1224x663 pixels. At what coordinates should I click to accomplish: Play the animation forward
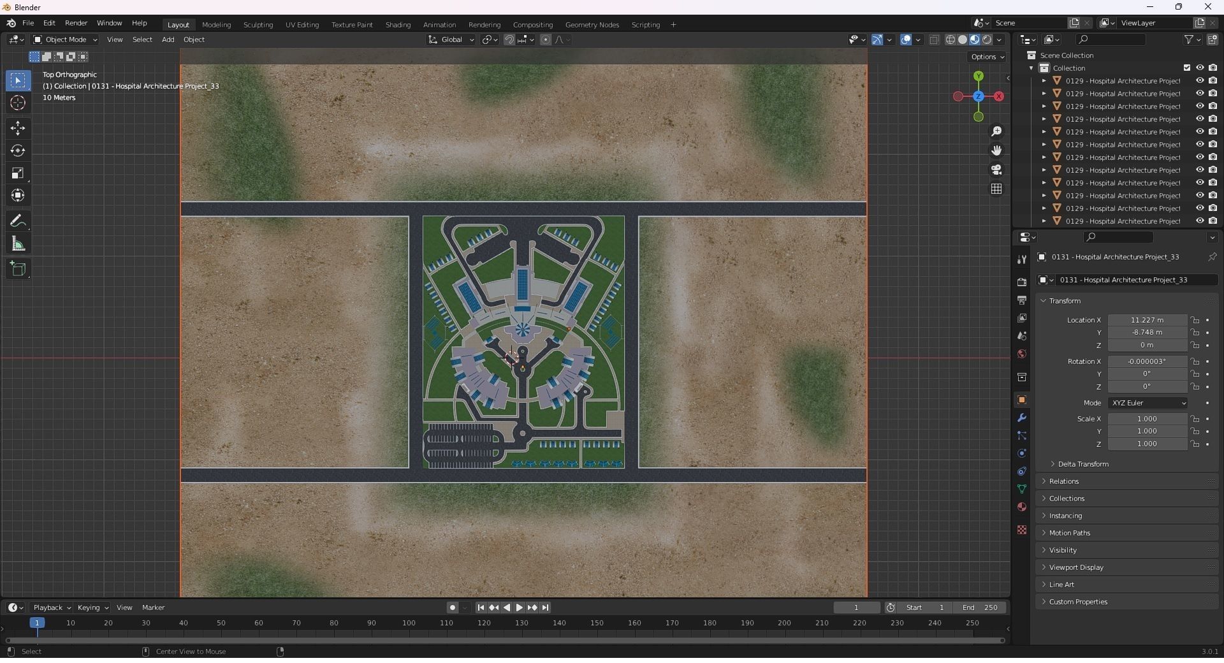pos(520,608)
